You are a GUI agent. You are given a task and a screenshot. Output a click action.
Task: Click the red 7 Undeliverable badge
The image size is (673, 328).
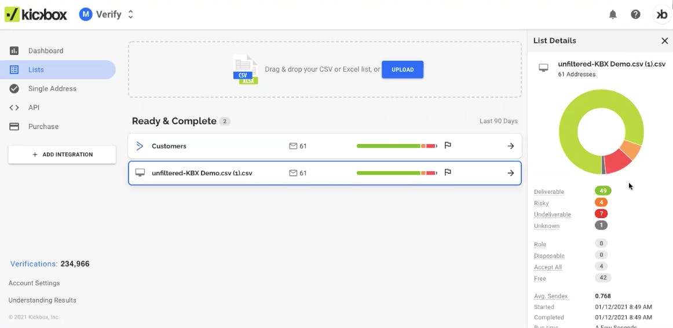(601, 213)
